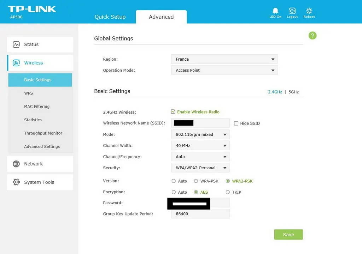Switch to the 5GHz band link
This screenshot has height=254, width=362.
[293, 92]
